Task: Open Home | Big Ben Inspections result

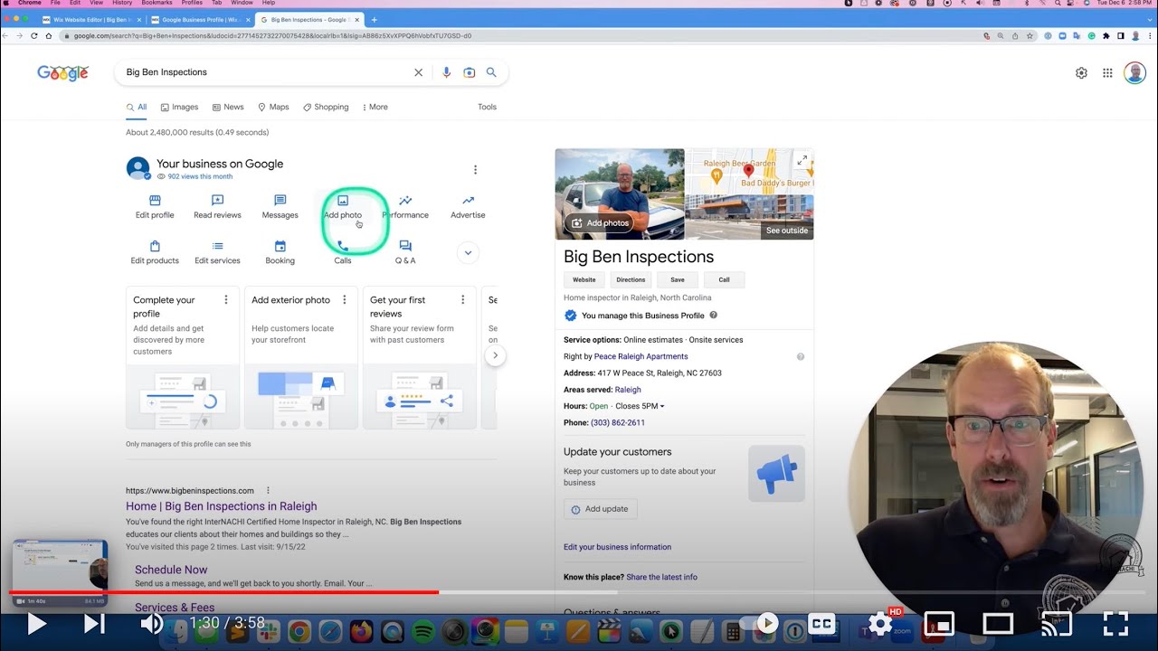Action: click(222, 506)
